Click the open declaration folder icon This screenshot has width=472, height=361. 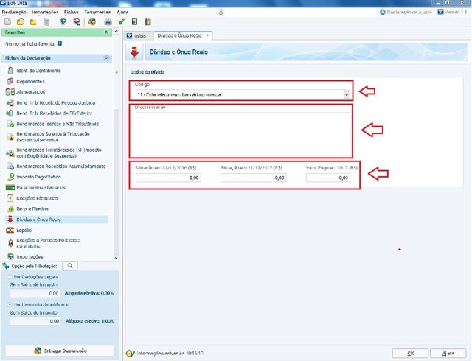pos(21,22)
